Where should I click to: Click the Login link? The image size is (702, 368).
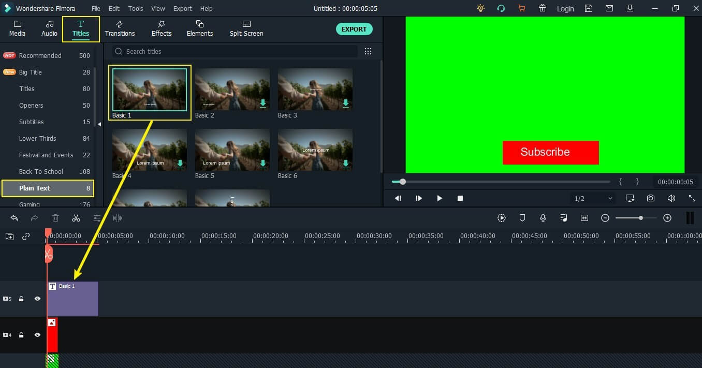[x=565, y=9]
